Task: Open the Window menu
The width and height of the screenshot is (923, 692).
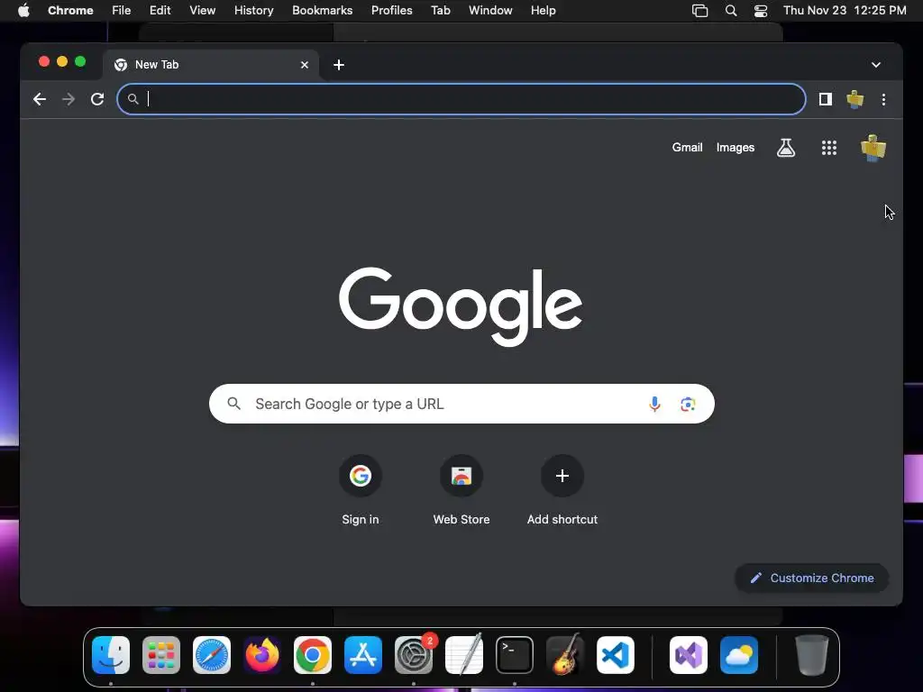Action: [490, 11]
